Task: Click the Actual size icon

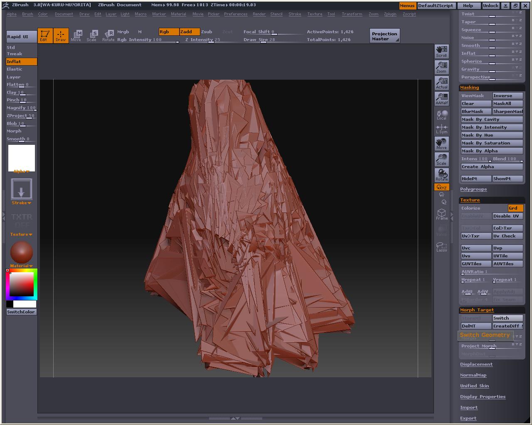Action: [x=441, y=83]
